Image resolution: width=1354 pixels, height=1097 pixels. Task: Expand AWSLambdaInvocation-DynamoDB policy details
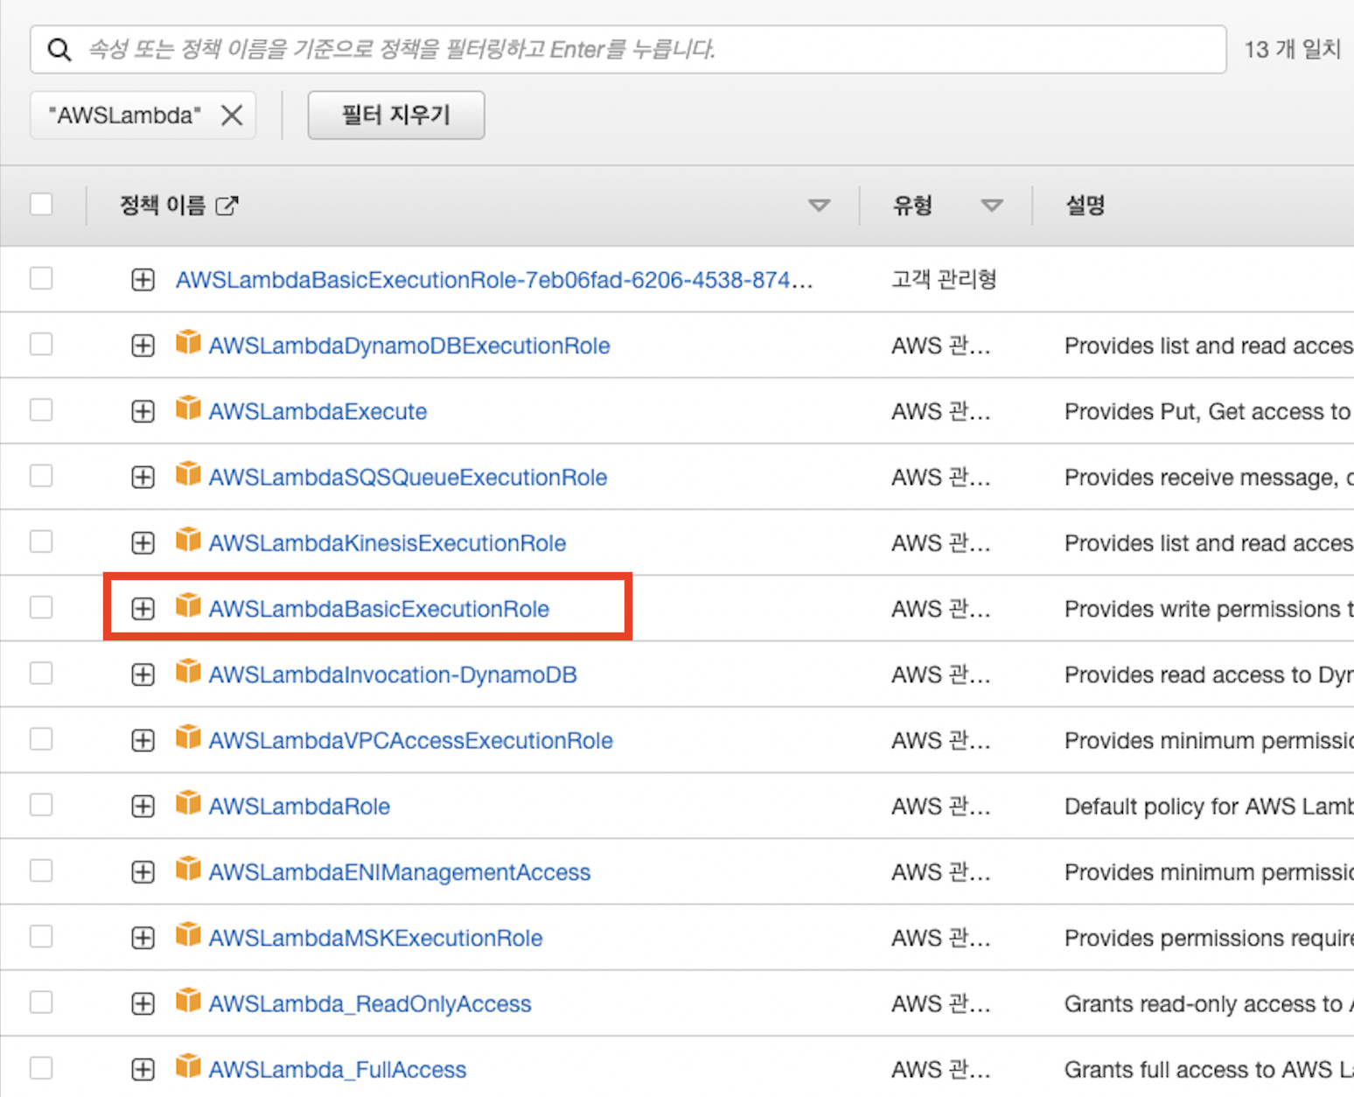point(143,674)
